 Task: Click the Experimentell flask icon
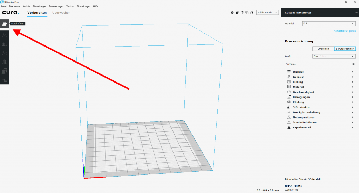click(x=289, y=127)
